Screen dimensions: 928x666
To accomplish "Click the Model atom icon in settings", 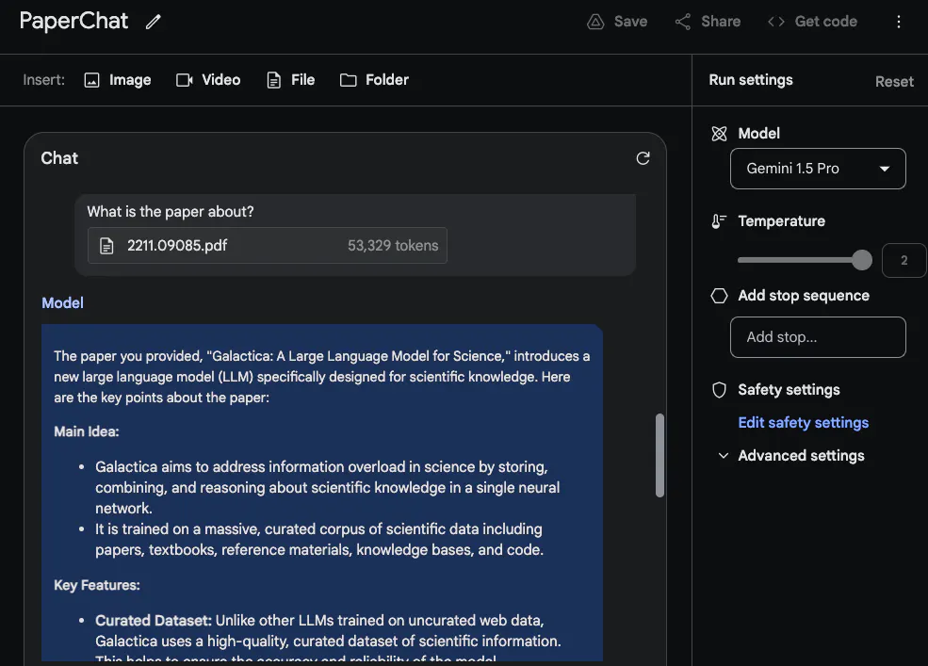I will pyautogui.click(x=720, y=134).
